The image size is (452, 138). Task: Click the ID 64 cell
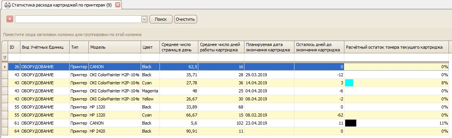[x=14, y=131]
